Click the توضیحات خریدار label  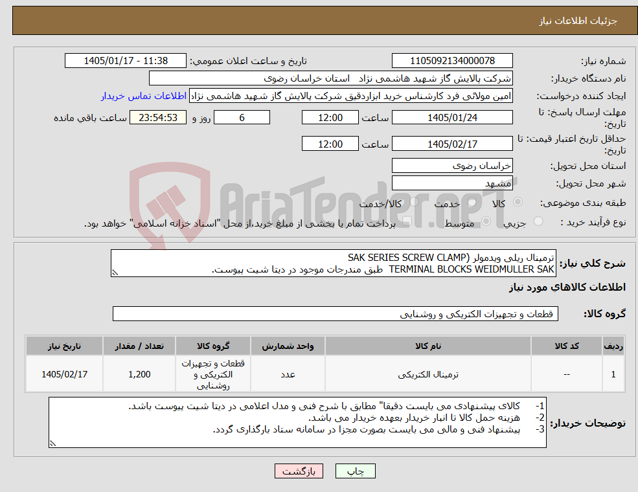pos(587,423)
